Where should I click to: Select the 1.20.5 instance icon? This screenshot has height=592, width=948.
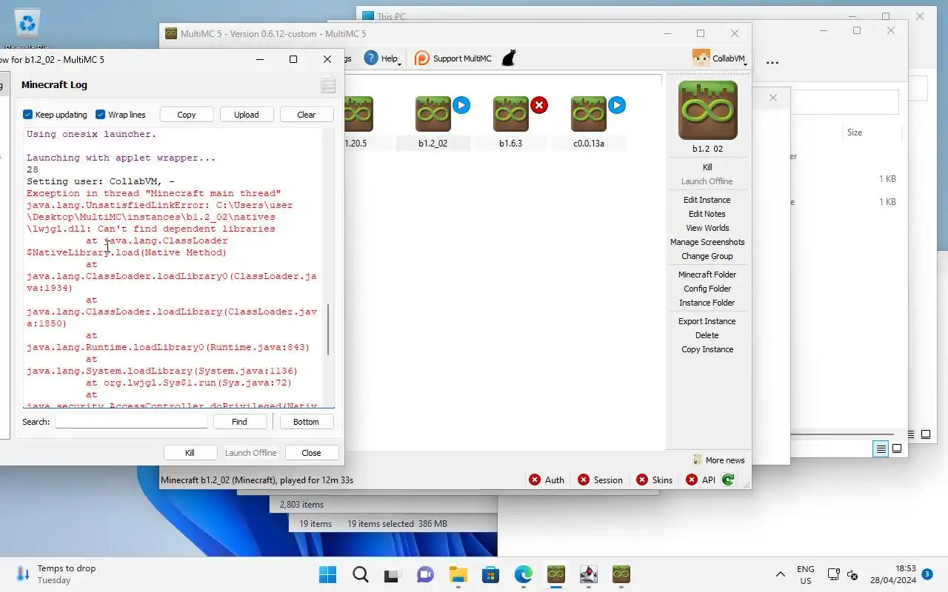(358, 114)
